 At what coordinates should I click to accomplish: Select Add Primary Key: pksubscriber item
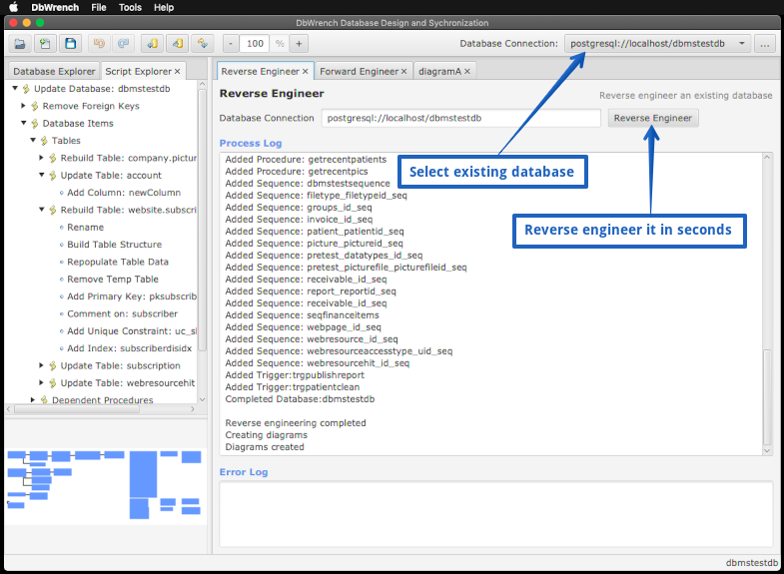tap(132, 296)
